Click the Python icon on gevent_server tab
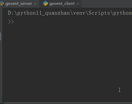This screenshot has width=132, height=104. 2,3
